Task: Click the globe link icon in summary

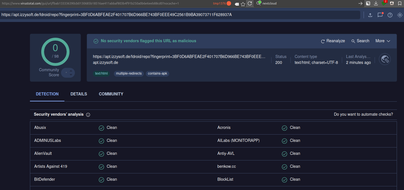Action: point(385,59)
